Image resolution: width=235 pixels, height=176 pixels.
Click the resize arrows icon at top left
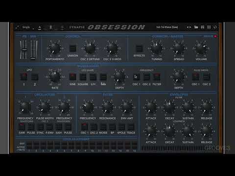pyautogui.click(x=17, y=27)
